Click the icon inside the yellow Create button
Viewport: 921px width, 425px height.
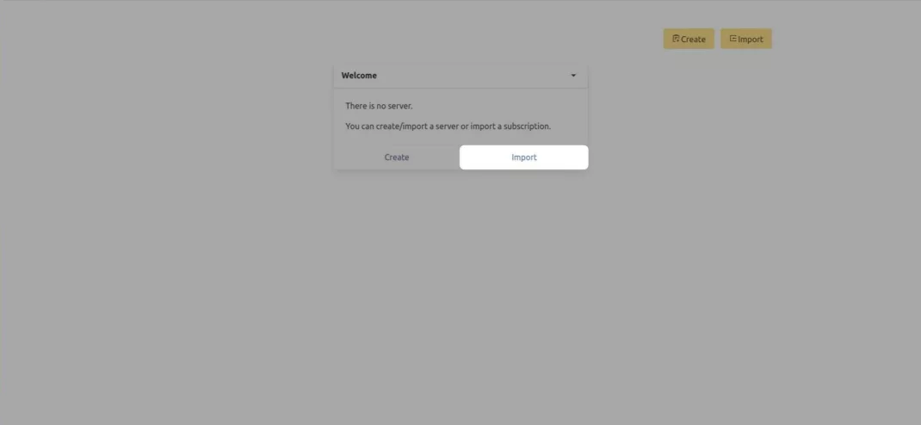click(676, 39)
